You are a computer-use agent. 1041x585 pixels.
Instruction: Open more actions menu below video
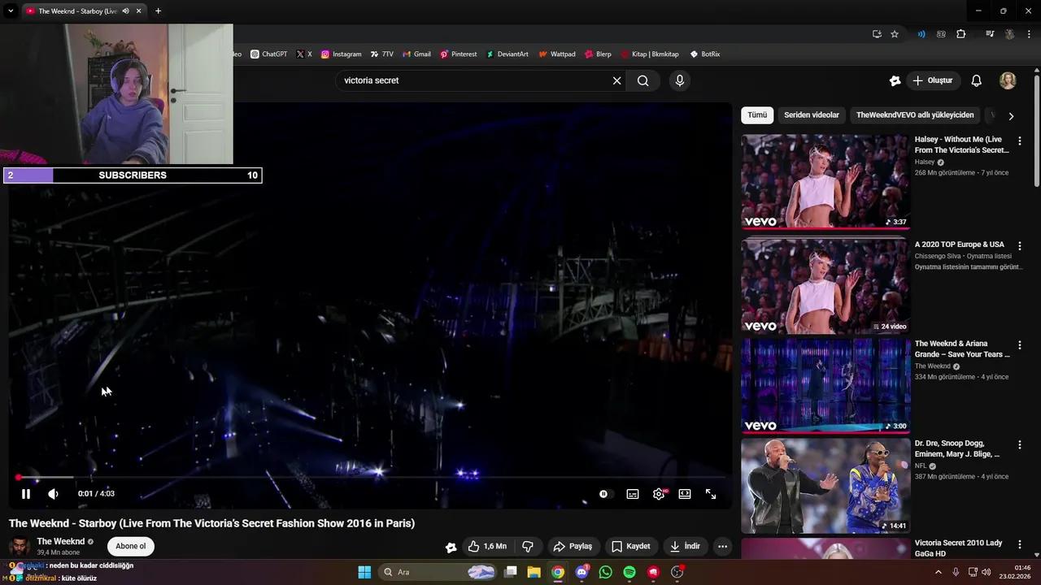pyautogui.click(x=722, y=547)
